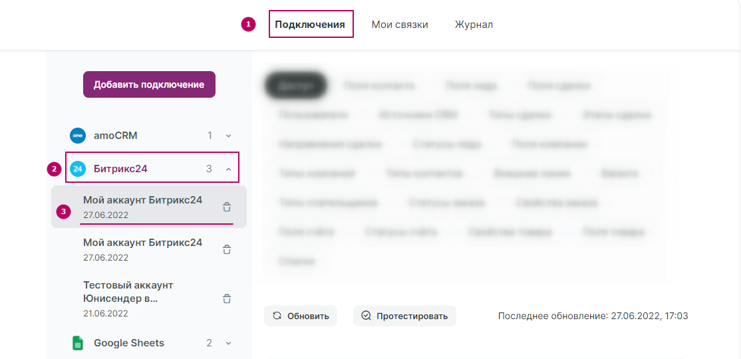The image size is (741, 359).
Task: Open the non-highlighted Мой аккаунт Битрикс24 entry
Action: pyautogui.click(x=149, y=249)
